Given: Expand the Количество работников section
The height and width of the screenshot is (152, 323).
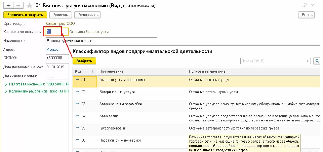Looking at the screenshot, I should (6, 91).
